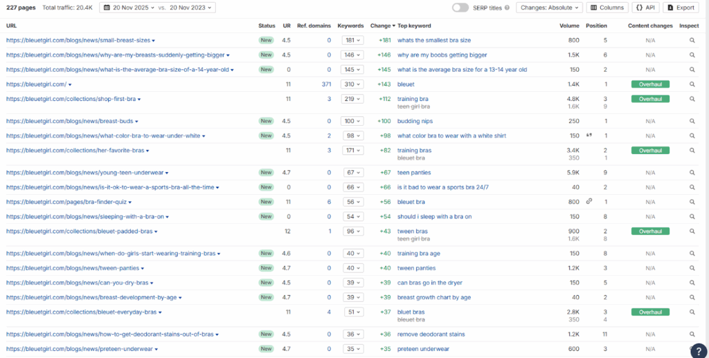Inspect the her-favorite-bras collection row

692,151
